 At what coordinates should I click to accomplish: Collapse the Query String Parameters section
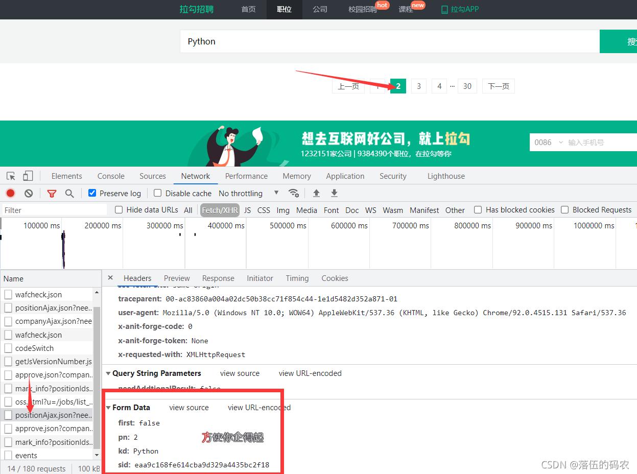[108, 373]
